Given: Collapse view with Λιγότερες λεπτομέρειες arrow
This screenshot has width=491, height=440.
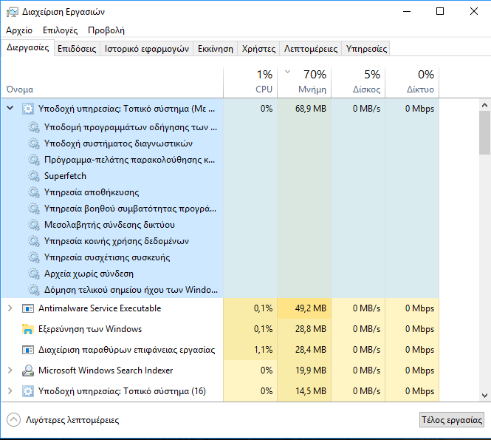Looking at the screenshot, I should (x=13, y=420).
